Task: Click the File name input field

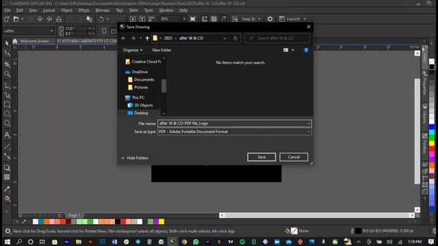Action: click(234, 123)
